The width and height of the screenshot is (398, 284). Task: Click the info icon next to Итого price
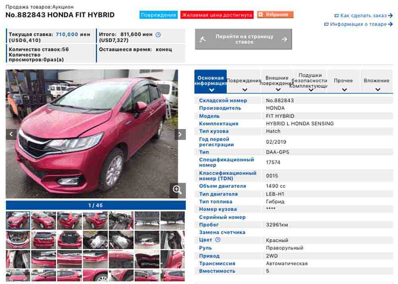(x=158, y=35)
